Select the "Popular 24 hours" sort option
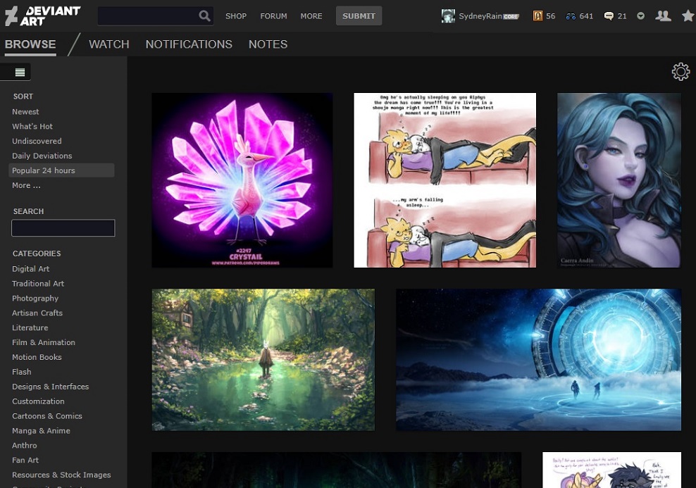Screen dimensions: 696x488 coord(42,170)
